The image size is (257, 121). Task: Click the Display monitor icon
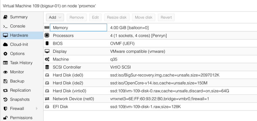point(47,51)
